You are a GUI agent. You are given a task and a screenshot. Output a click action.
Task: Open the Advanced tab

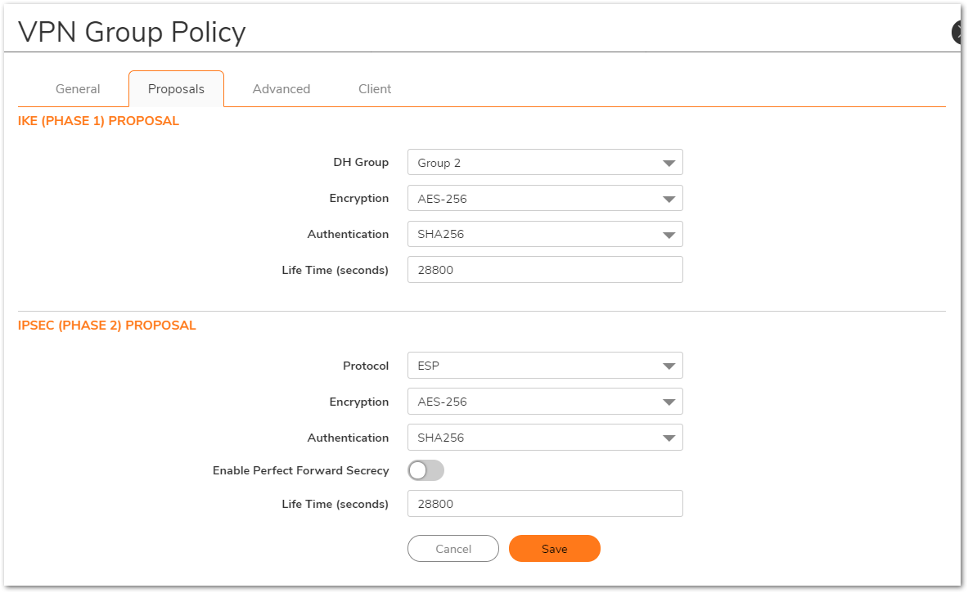(x=281, y=89)
